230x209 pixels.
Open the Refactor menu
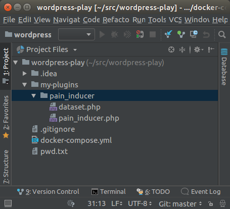click(x=116, y=20)
